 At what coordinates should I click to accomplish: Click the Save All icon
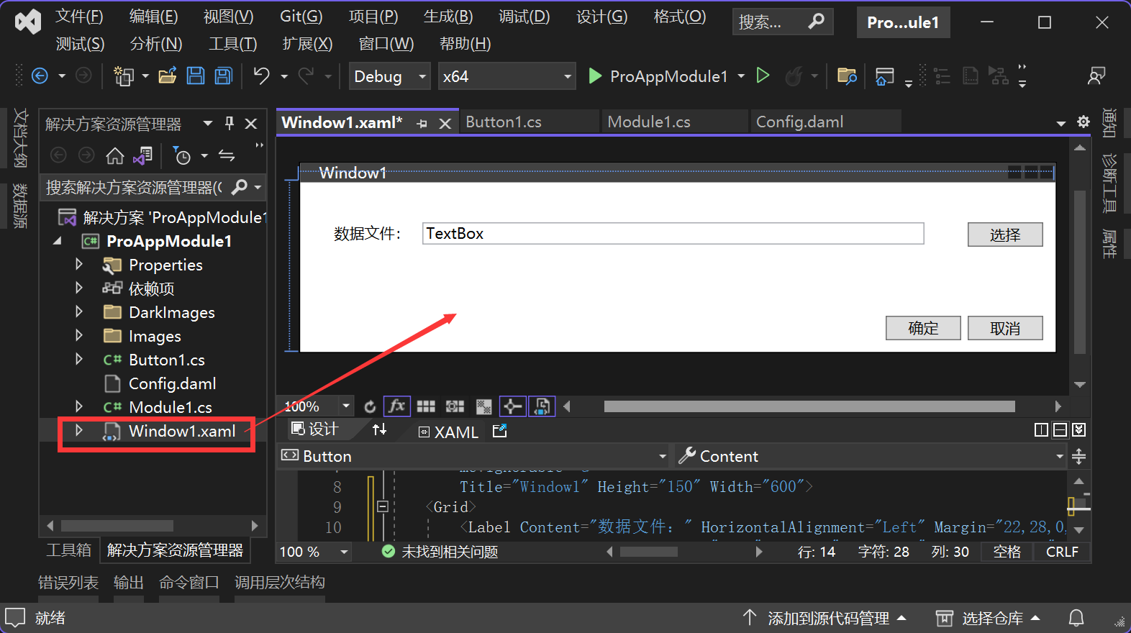[224, 76]
